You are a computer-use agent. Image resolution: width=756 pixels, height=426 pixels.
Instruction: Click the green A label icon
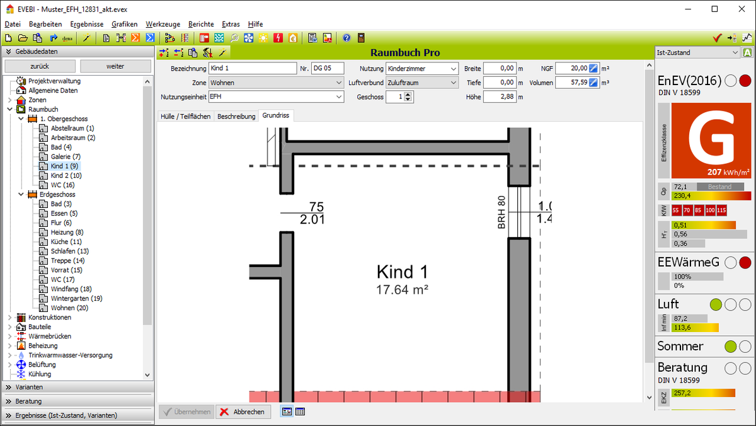[x=747, y=53]
